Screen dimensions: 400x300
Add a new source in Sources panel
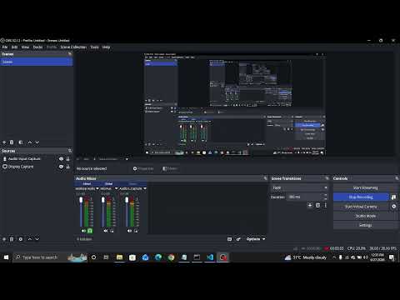(x=4, y=239)
